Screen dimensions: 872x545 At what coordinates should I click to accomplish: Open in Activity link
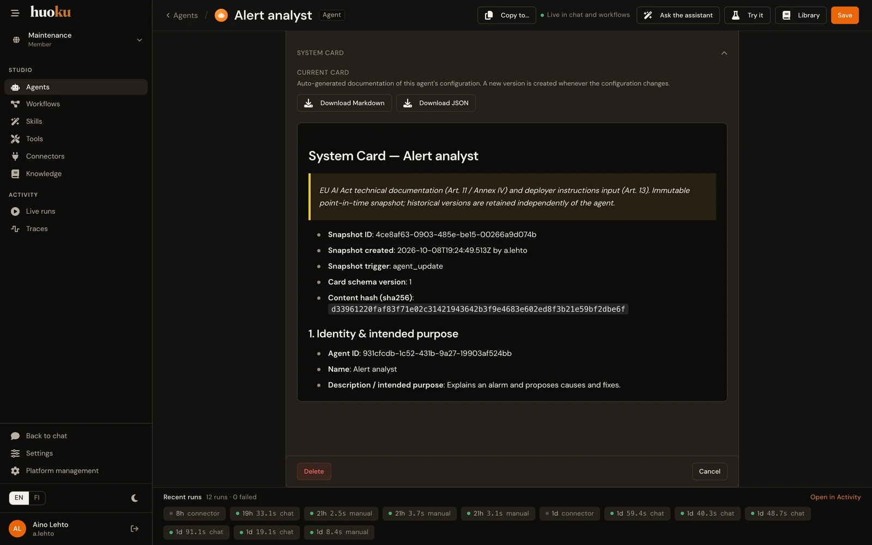point(835,497)
